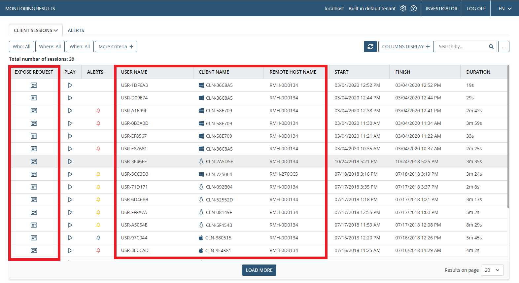Open the Investigator menu item
This screenshot has height=283, width=519.
pyautogui.click(x=441, y=9)
